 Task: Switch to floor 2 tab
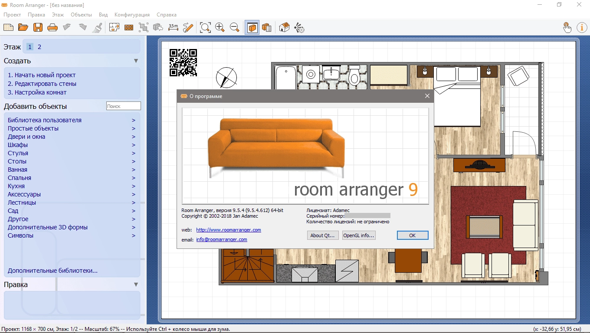(x=39, y=47)
